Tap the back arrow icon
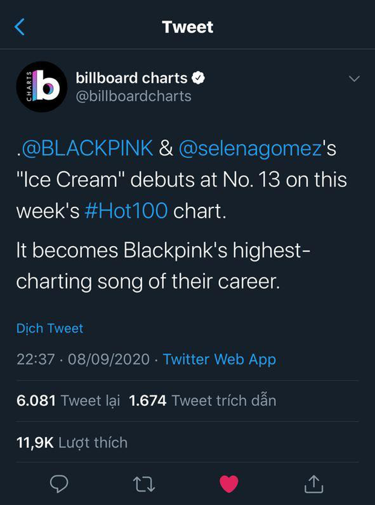The width and height of the screenshot is (375, 505). coord(21,27)
